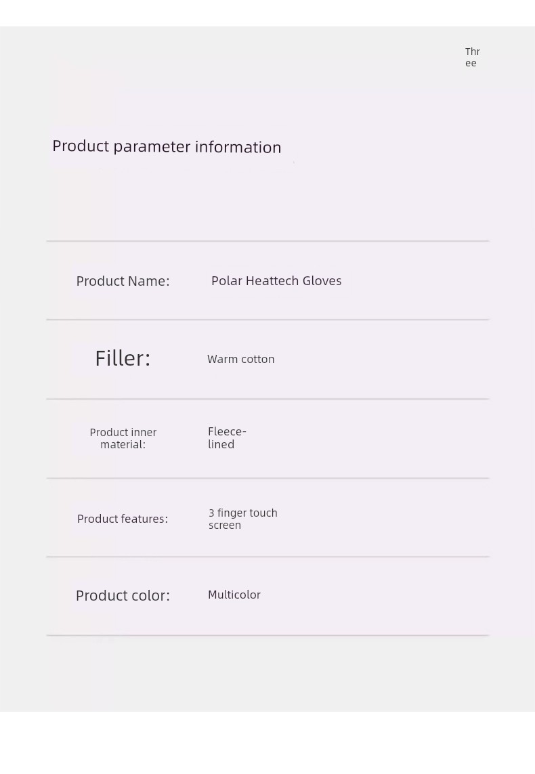
Task: Click '3 finger touch screen' text
Action: (x=243, y=519)
